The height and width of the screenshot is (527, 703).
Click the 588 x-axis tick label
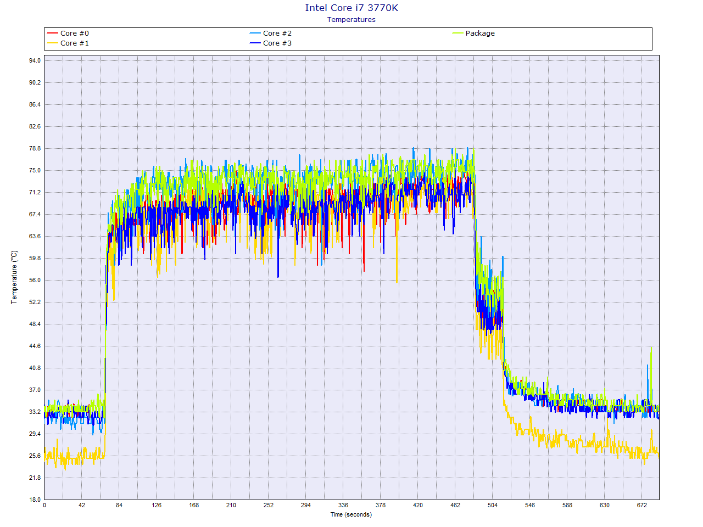click(x=567, y=505)
